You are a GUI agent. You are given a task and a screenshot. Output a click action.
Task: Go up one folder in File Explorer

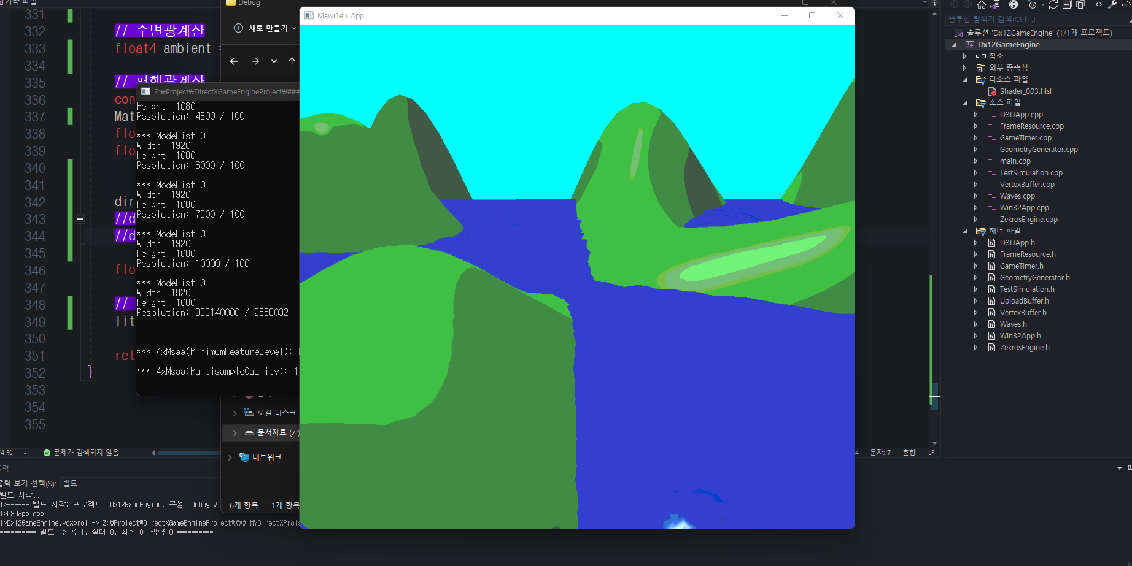coord(292,61)
